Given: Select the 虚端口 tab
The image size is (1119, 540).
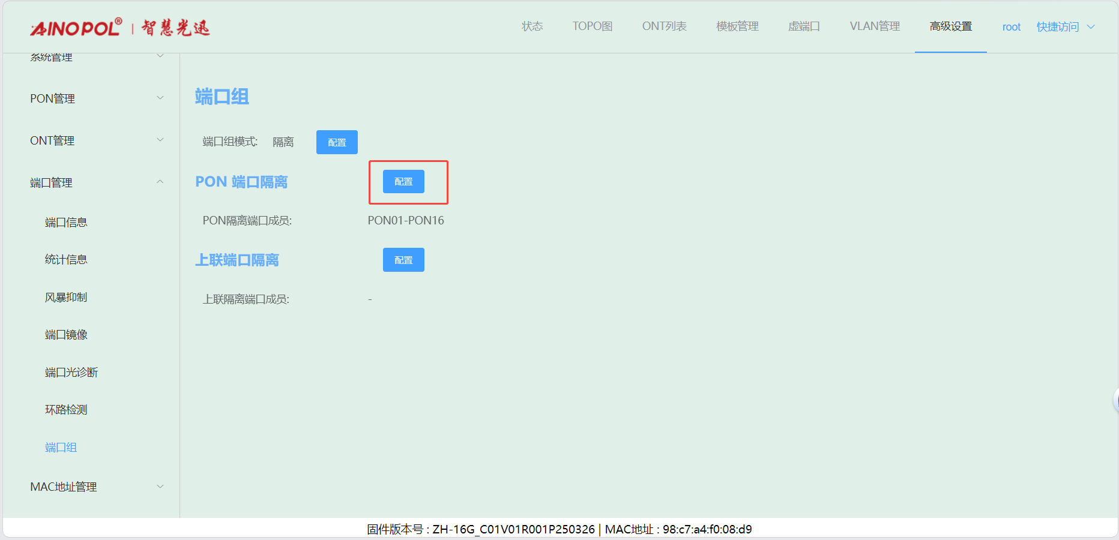Looking at the screenshot, I should click(804, 26).
